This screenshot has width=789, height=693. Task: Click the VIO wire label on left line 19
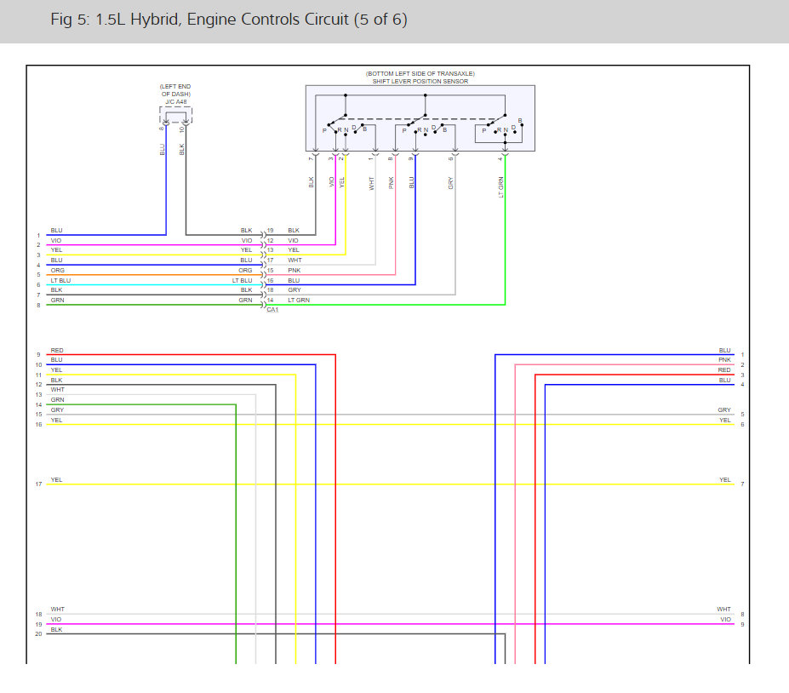click(x=56, y=620)
